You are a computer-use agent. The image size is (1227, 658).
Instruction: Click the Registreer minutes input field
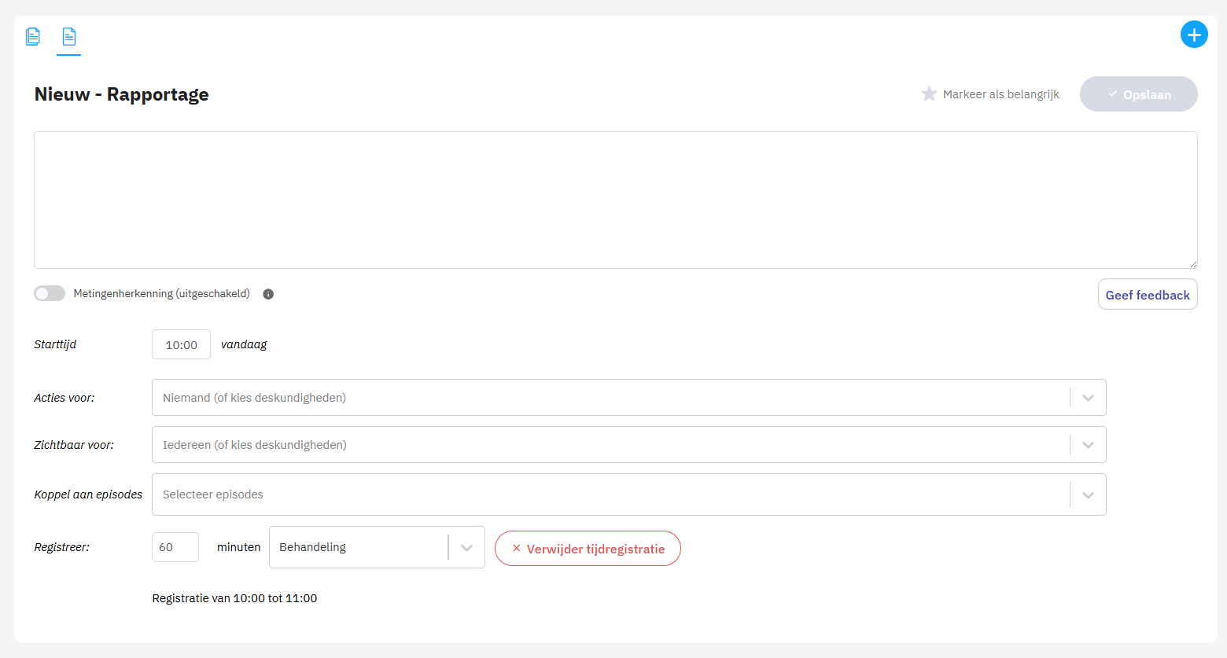[x=175, y=547]
